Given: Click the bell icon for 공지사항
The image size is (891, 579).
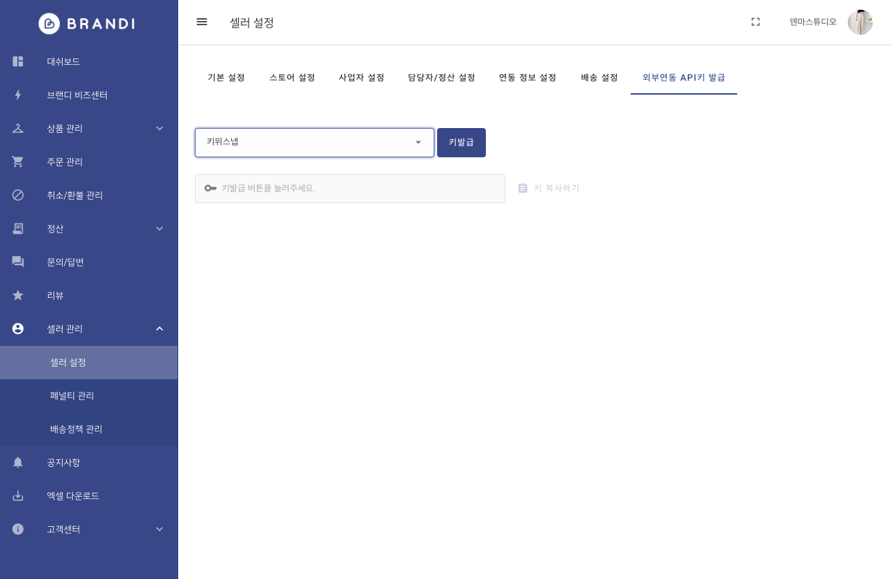Looking at the screenshot, I should click(x=18, y=462).
